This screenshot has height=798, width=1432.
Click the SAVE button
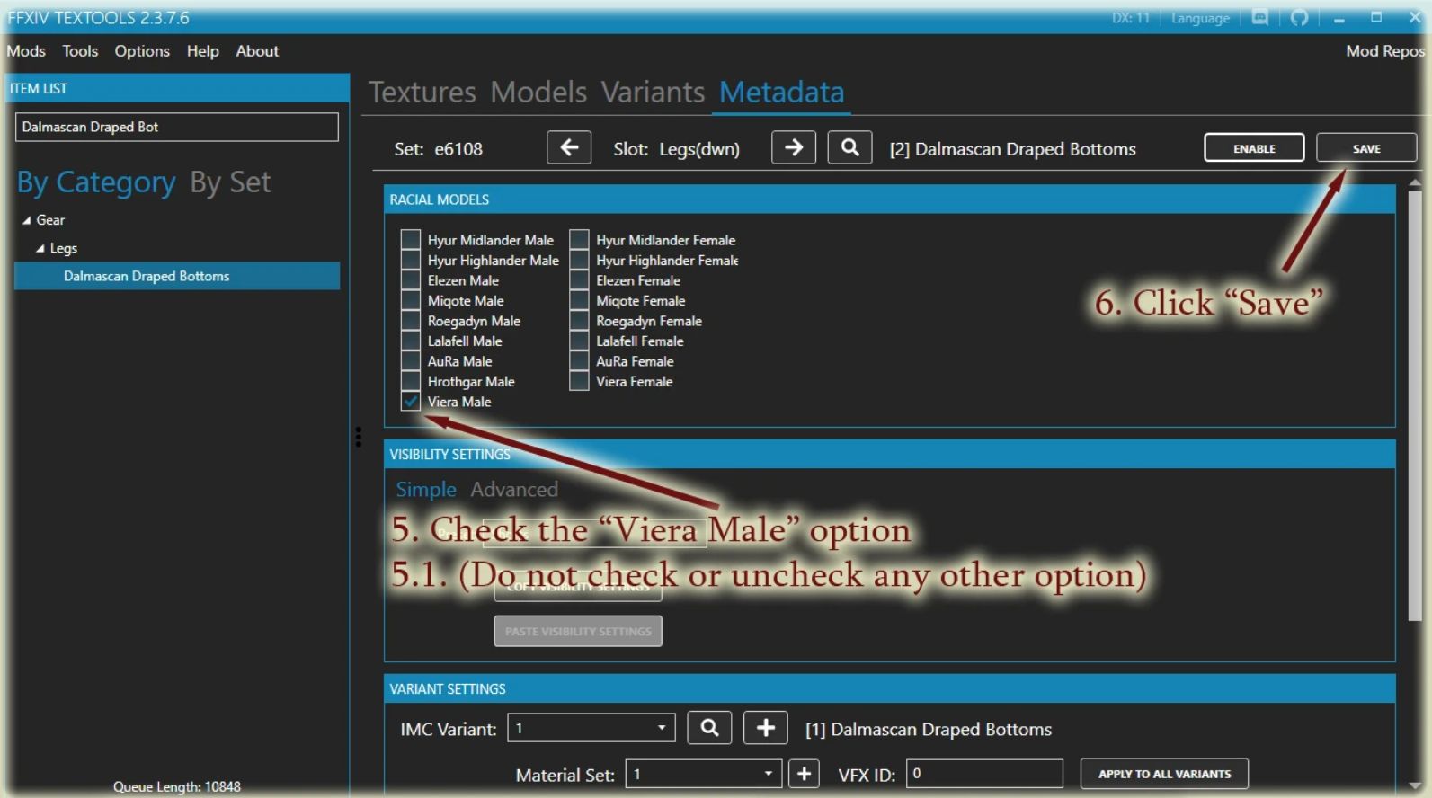click(x=1366, y=148)
